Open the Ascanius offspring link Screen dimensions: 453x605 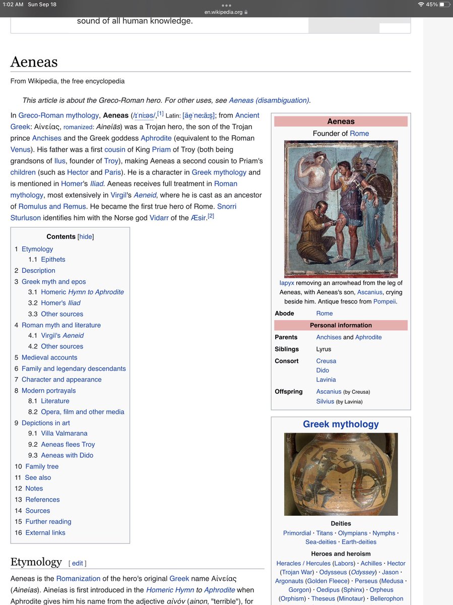pyautogui.click(x=330, y=391)
